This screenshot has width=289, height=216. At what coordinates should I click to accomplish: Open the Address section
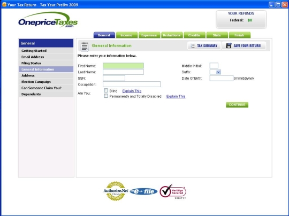click(46, 75)
